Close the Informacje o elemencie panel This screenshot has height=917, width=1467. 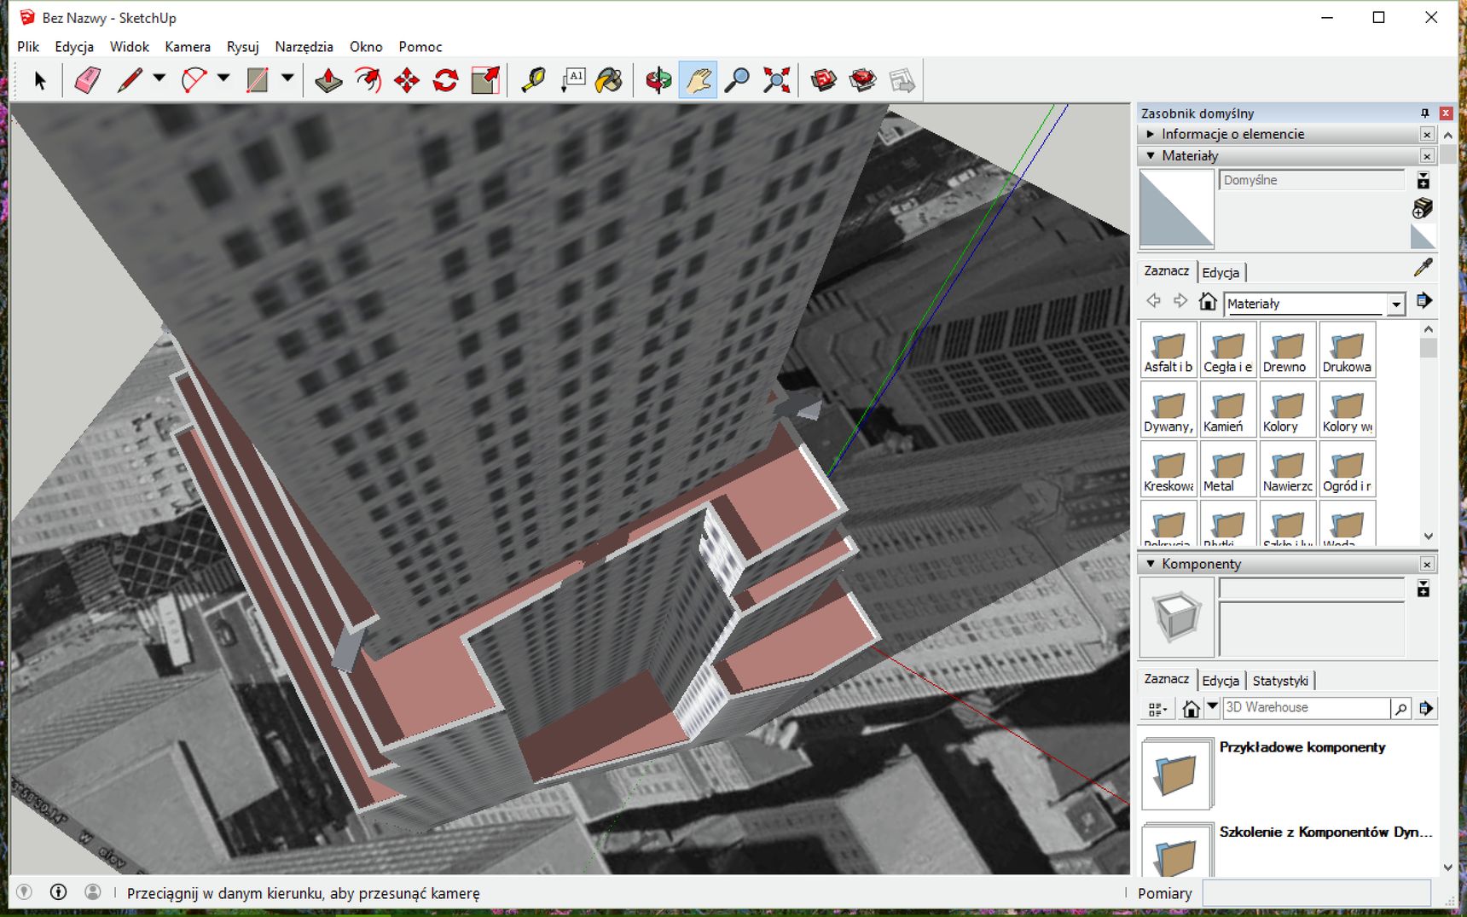[x=1427, y=135]
